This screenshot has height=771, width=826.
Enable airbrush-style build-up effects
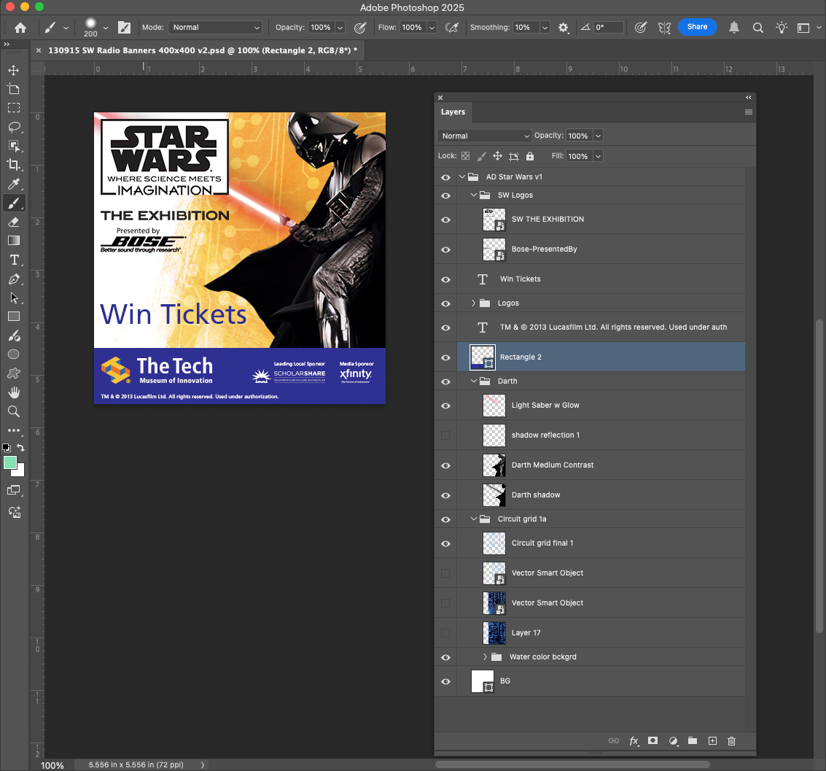(451, 28)
